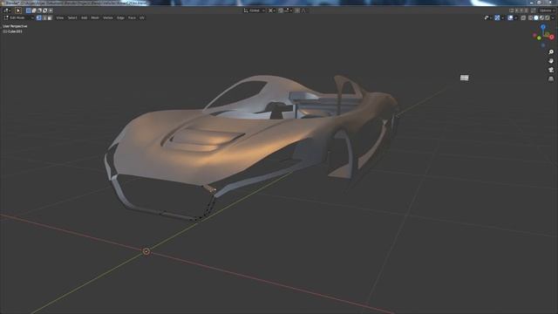Enable Edge select mode

(44, 17)
